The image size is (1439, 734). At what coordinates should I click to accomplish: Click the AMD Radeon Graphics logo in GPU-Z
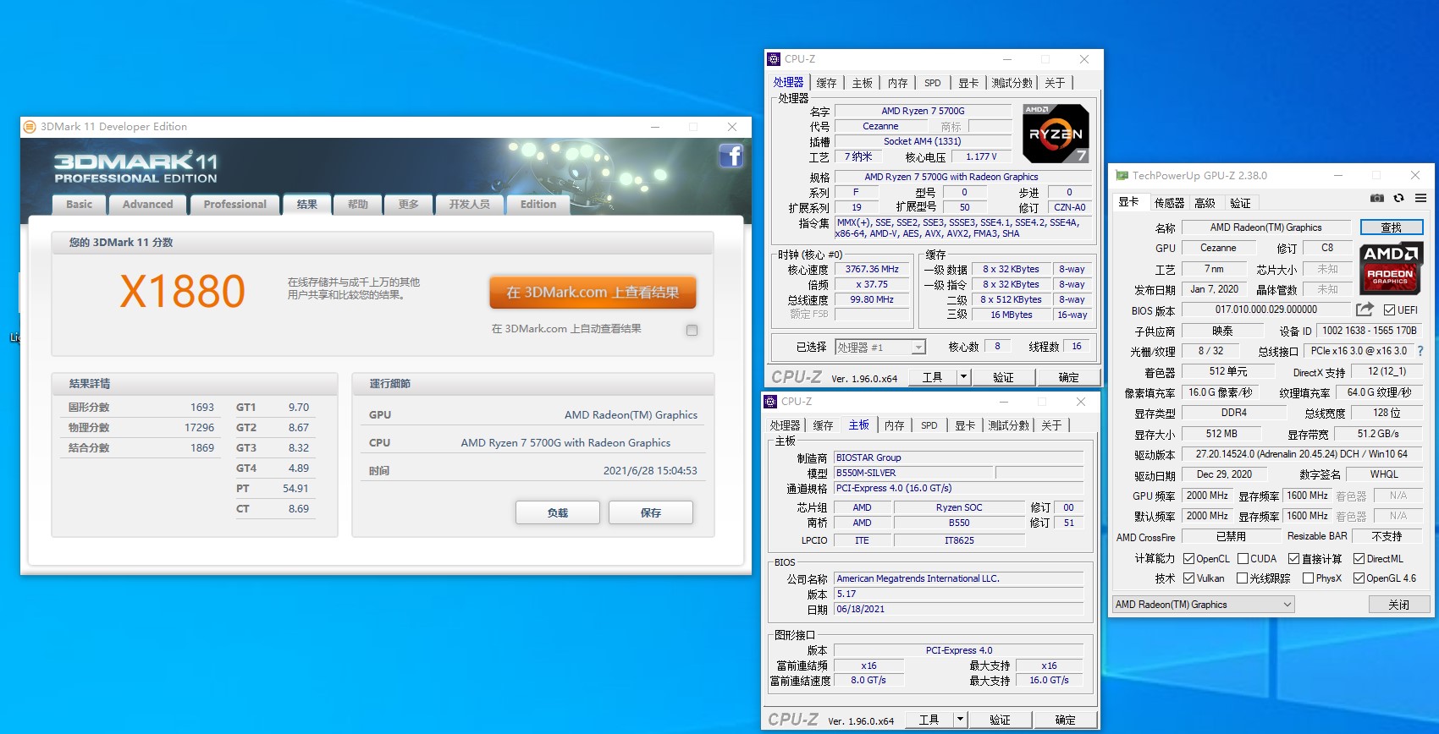pyautogui.click(x=1391, y=269)
